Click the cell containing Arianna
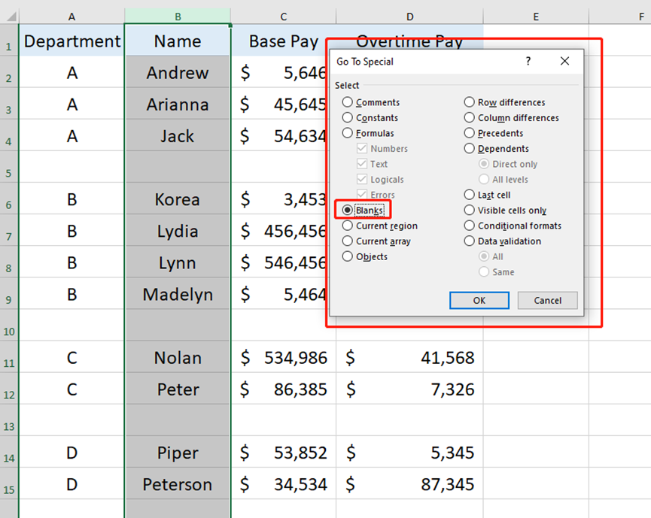 coord(178,104)
